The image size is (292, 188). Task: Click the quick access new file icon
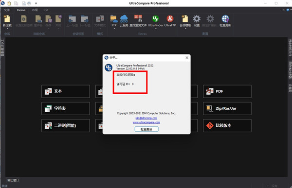9,3
